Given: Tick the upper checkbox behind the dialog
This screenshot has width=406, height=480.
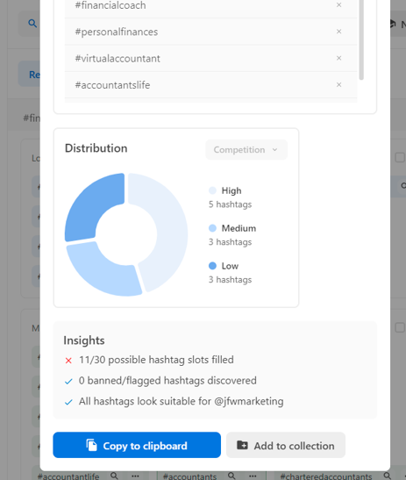Looking at the screenshot, I should (x=400, y=157).
